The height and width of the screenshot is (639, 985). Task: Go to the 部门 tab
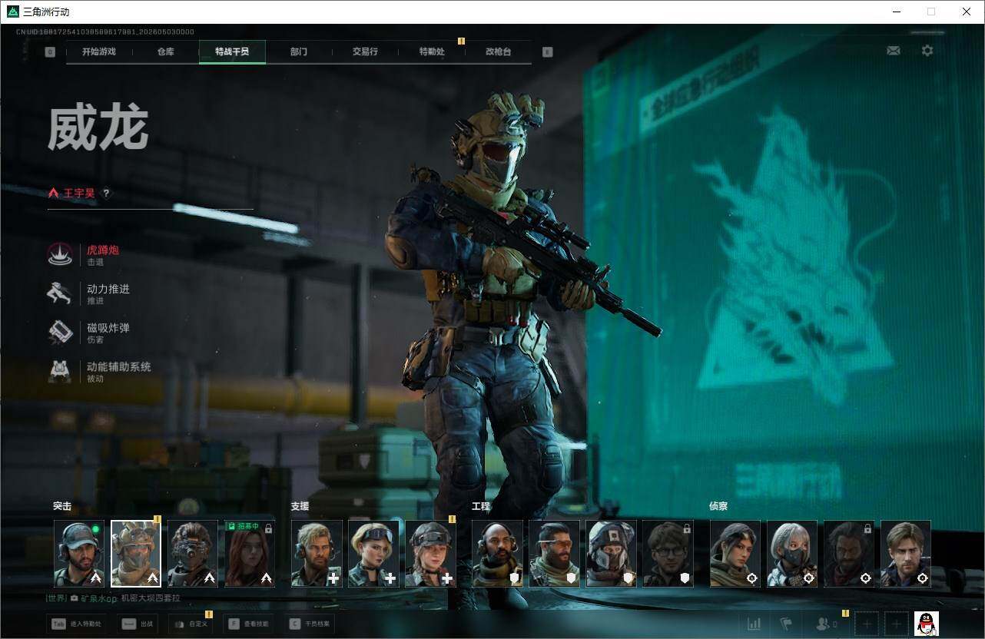299,52
